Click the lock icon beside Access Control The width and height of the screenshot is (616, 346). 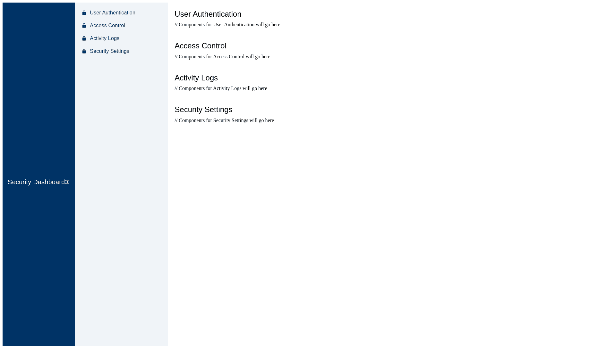coord(84,26)
